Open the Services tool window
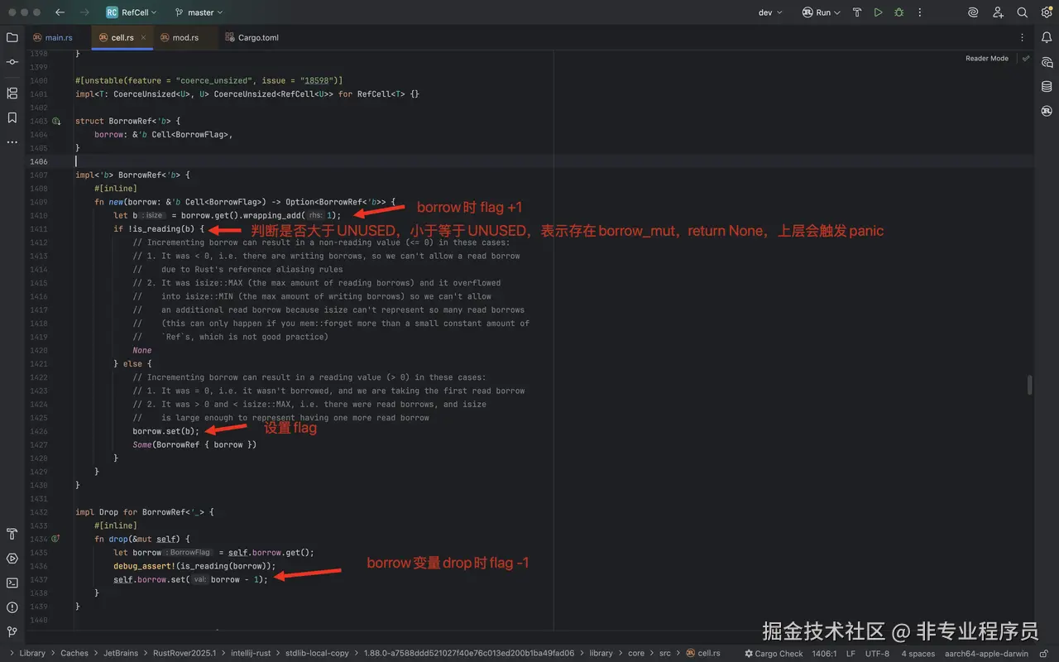 click(12, 559)
